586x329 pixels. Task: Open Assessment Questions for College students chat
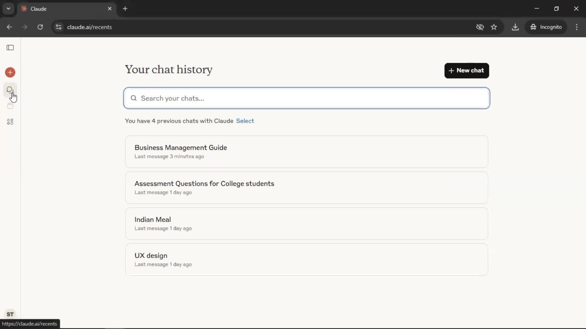[x=306, y=187]
